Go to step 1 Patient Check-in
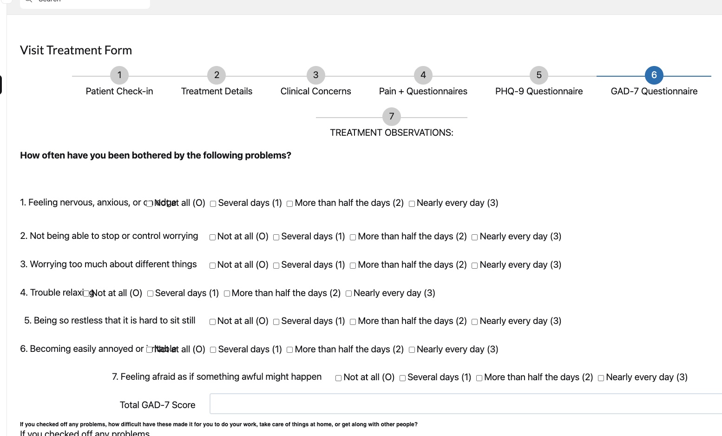 119,75
